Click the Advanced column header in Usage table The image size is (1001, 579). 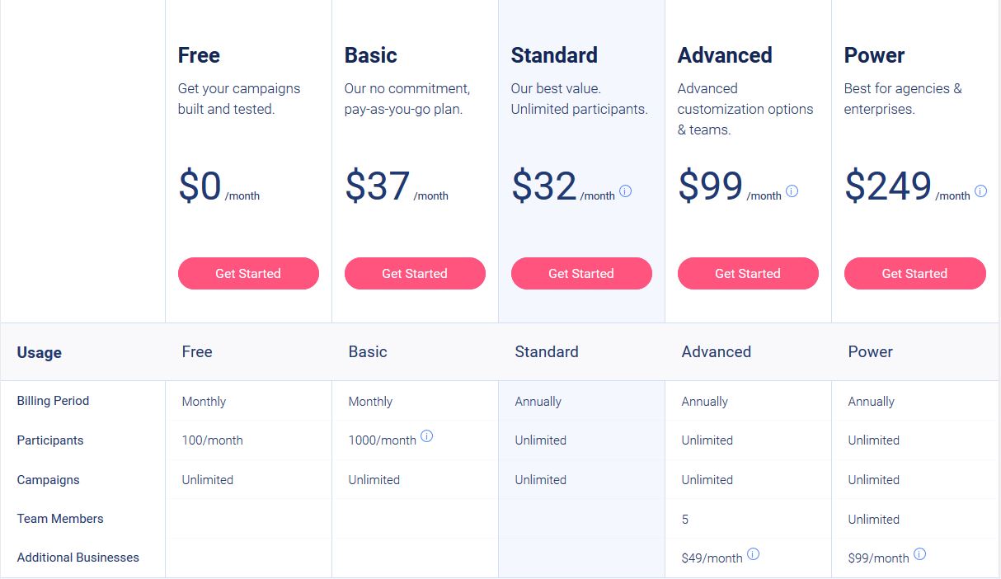click(716, 351)
